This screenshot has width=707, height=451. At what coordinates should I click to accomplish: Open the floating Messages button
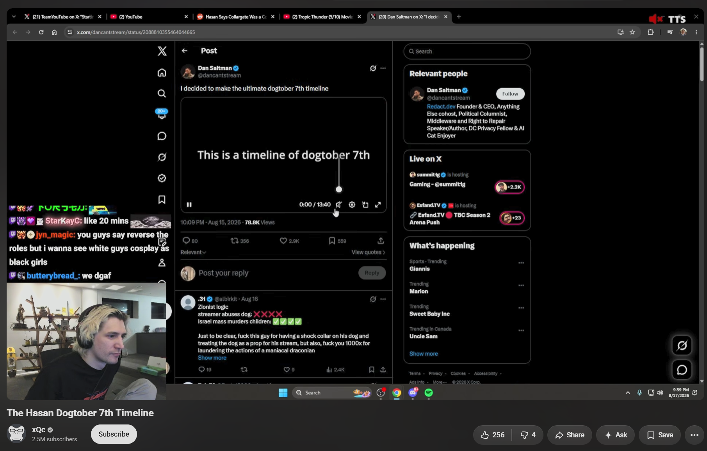coord(682,369)
